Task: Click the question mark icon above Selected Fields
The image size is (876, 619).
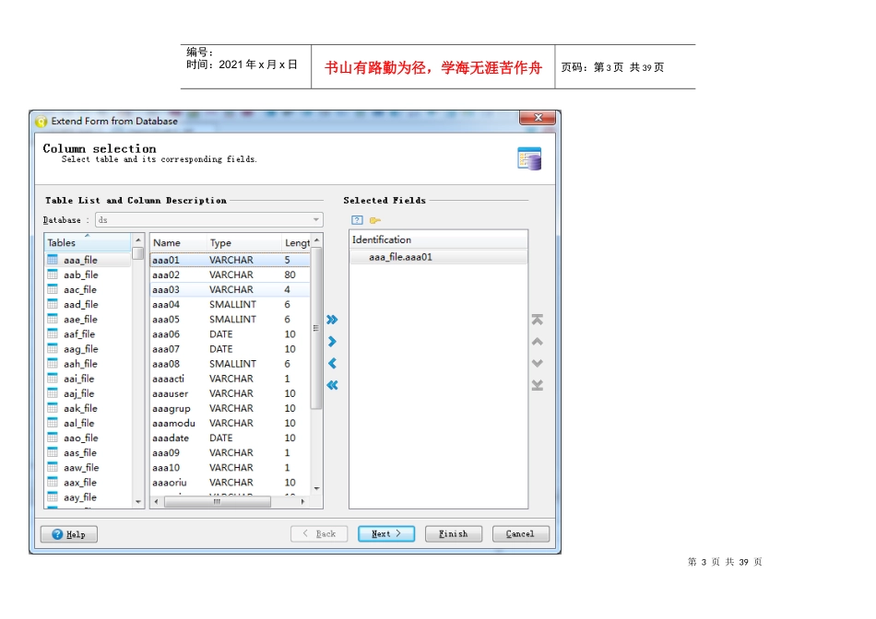Action: [x=357, y=220]
